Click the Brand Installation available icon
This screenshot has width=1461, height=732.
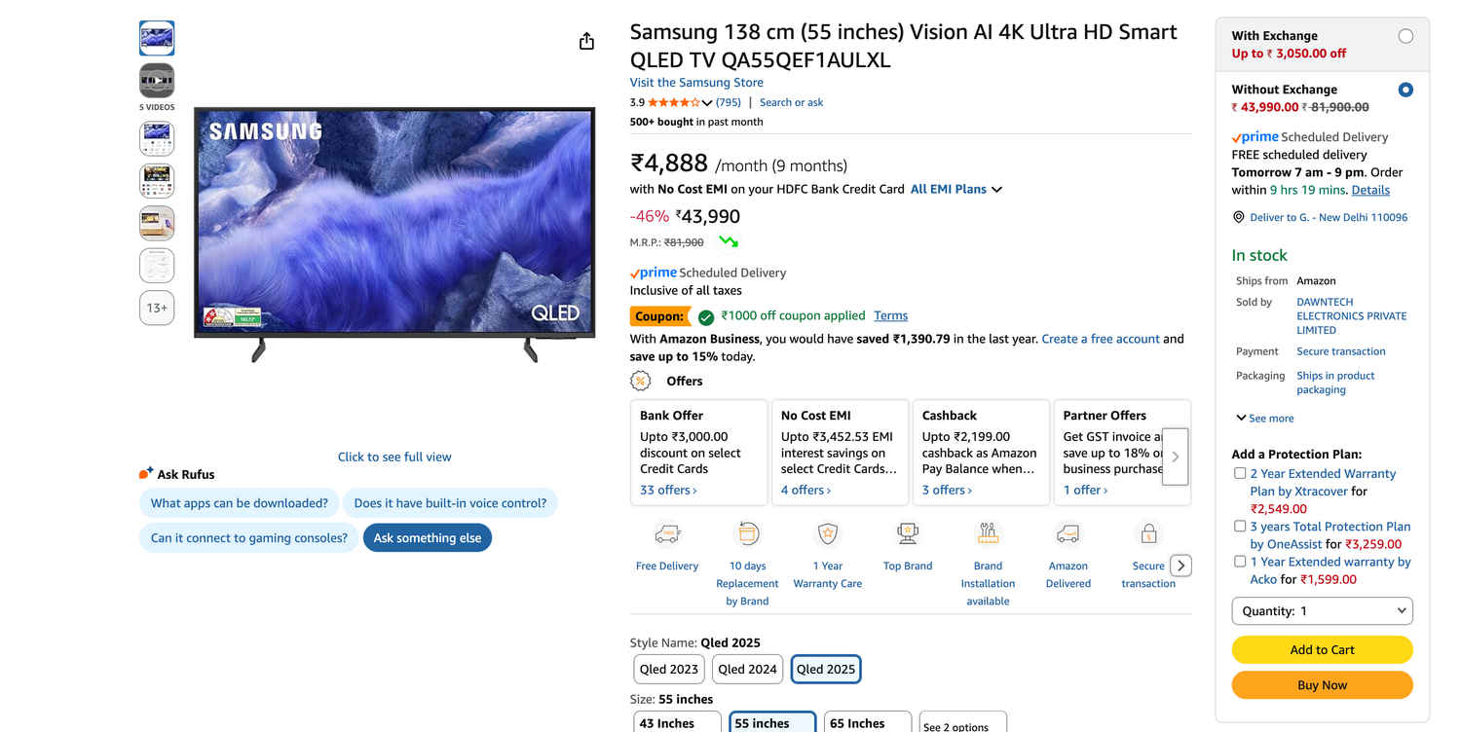(x=988, y=534)
